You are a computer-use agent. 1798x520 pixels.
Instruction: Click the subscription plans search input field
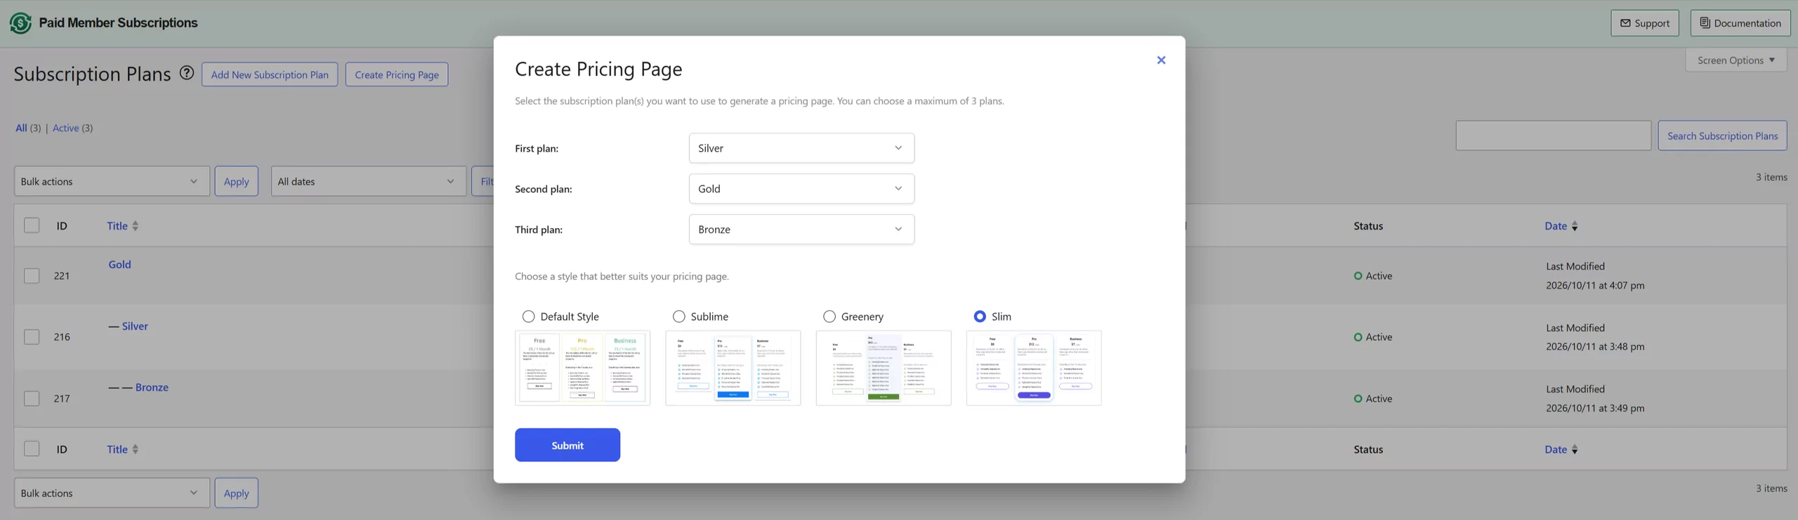tap(1553, 135)
